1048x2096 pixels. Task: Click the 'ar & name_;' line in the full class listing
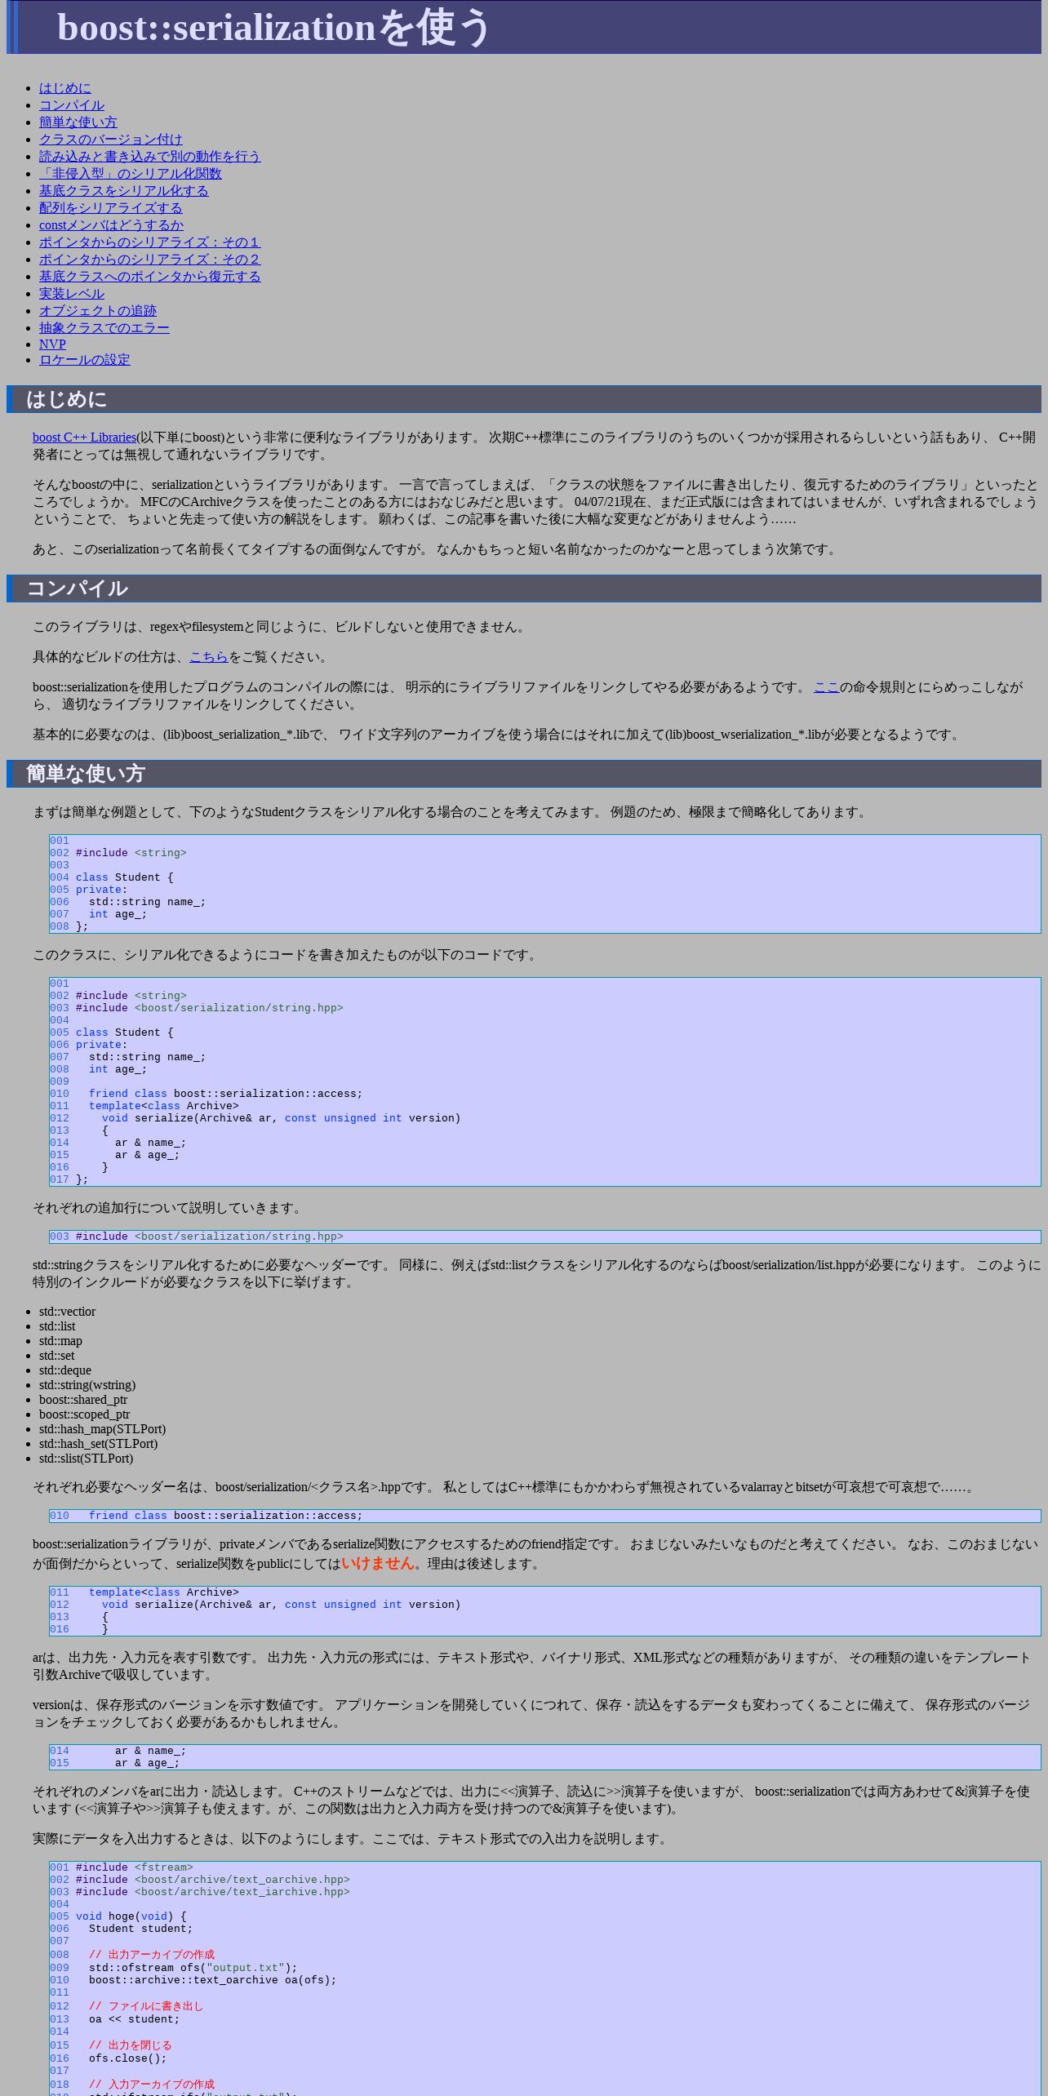pyautogui.click(x=150, y=1143)
